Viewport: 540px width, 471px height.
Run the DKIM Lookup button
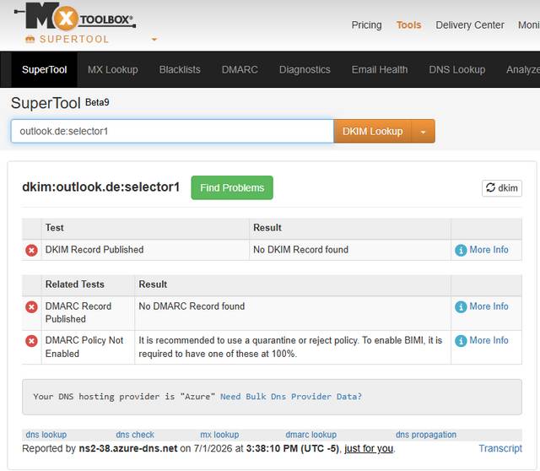372,132
